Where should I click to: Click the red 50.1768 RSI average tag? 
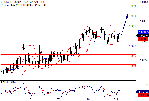pyautogui.click(x=143, y=95)
